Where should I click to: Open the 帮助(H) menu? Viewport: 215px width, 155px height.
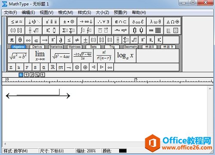point(139,12)
